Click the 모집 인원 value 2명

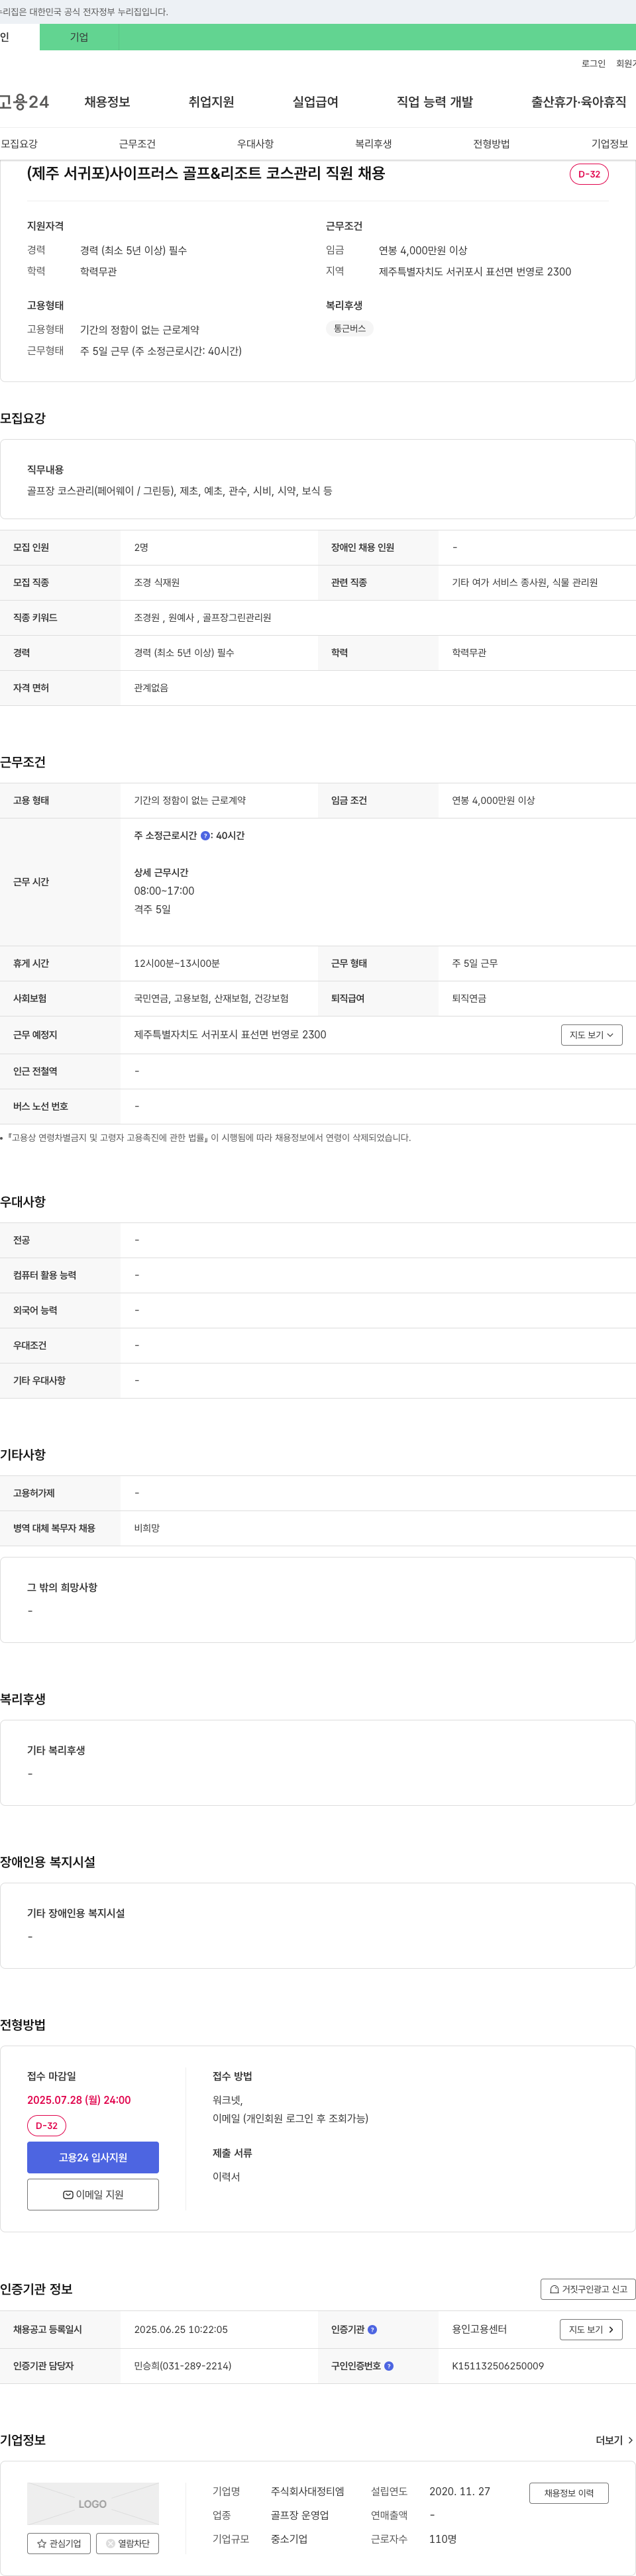(141, 547)
